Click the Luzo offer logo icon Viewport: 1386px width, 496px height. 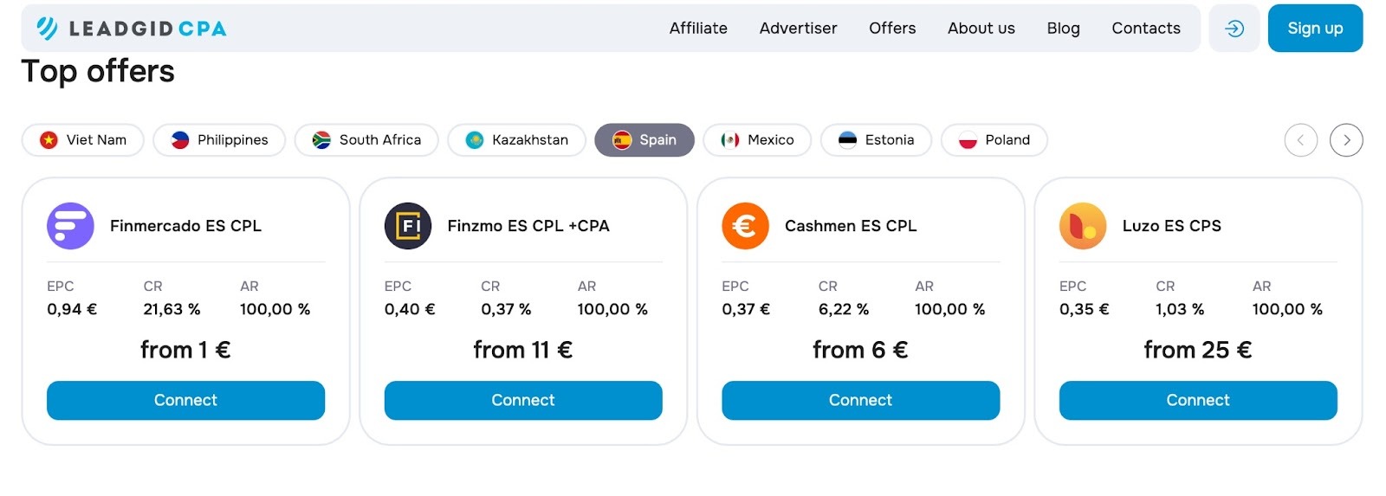click(x=1083, y=226)
